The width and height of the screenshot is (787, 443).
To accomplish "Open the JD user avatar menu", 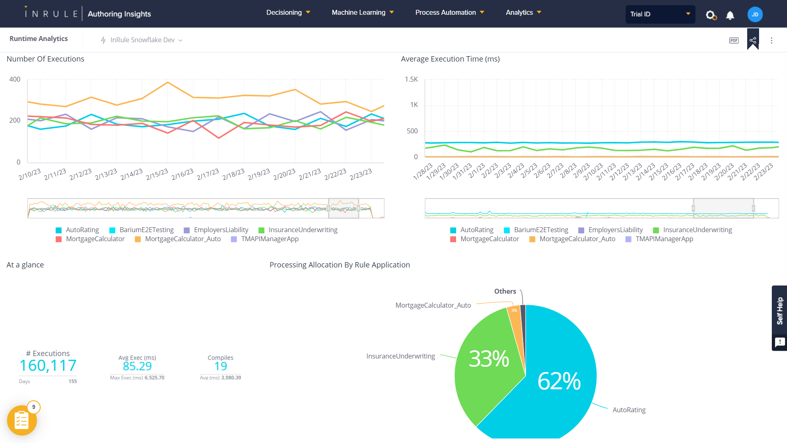I will click(755, 14).
